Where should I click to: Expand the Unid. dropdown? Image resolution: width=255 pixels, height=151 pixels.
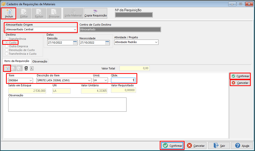point(106,80)
